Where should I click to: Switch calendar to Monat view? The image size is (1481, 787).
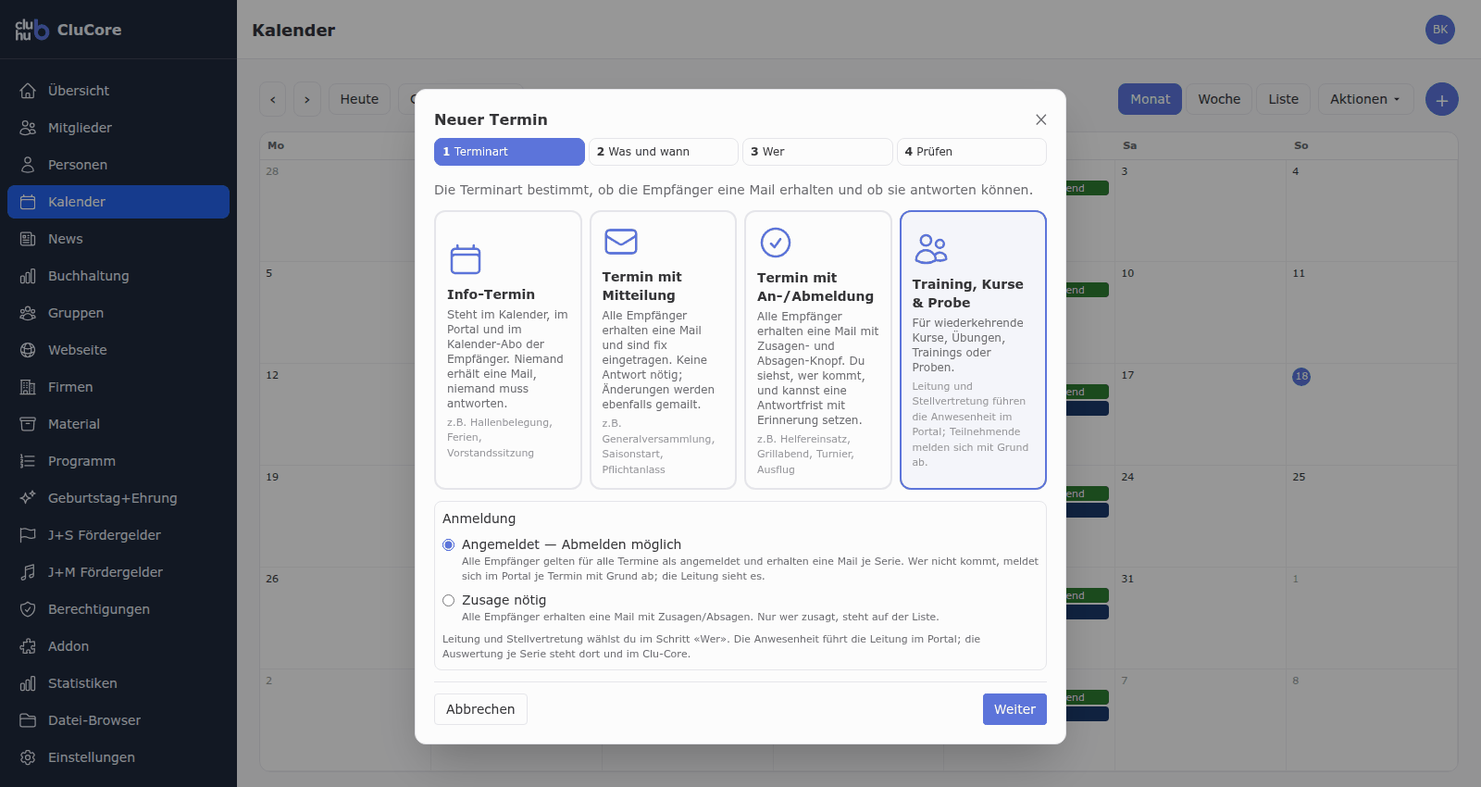[1150, 99]
